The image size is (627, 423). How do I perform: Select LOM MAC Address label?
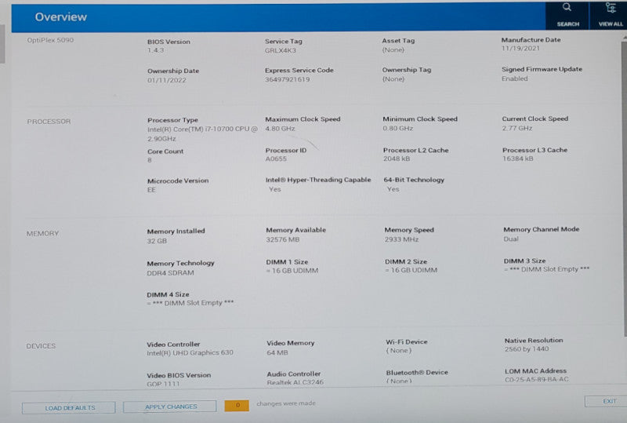535,371
